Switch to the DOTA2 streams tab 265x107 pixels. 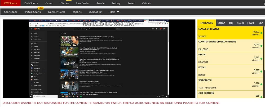[x=222, y=23]
